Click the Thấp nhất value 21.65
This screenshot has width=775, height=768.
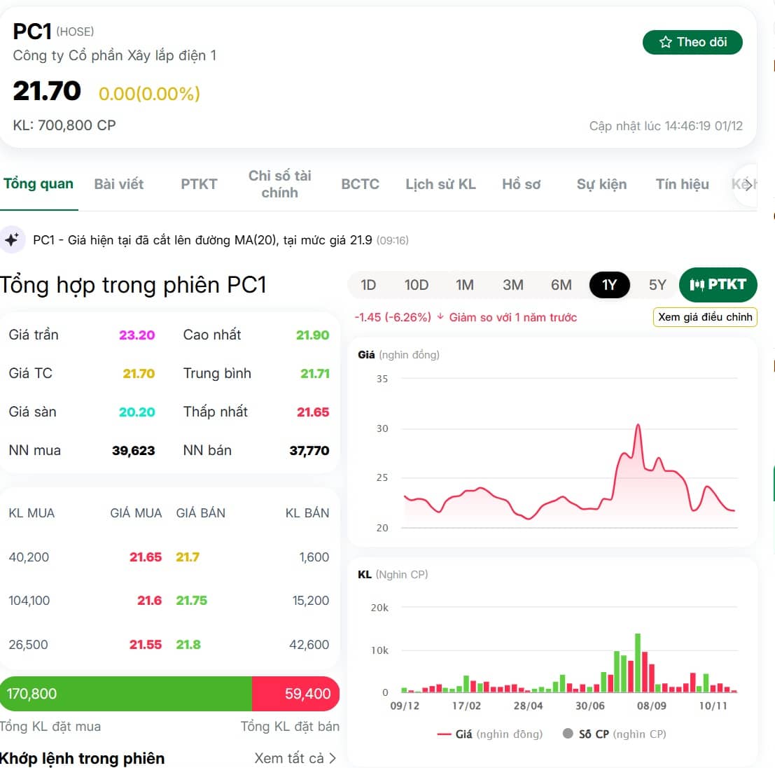tap(313, 412)
